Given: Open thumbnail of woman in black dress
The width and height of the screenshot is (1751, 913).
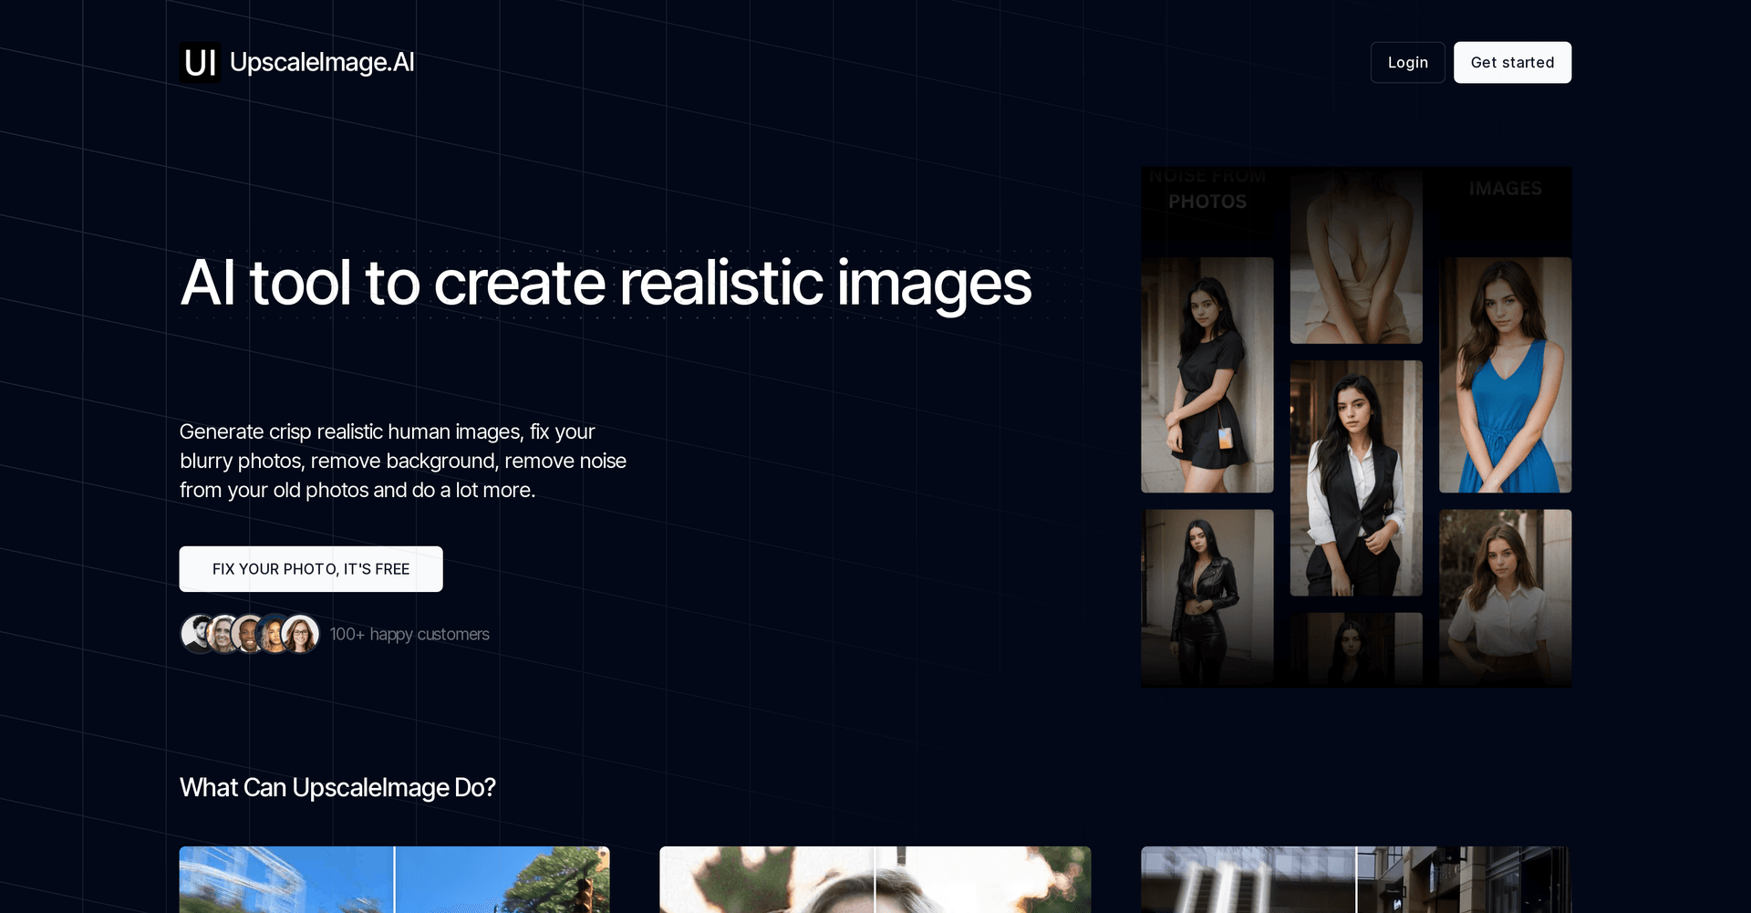Looking at the screenshot, I should tap(1207, 375).
